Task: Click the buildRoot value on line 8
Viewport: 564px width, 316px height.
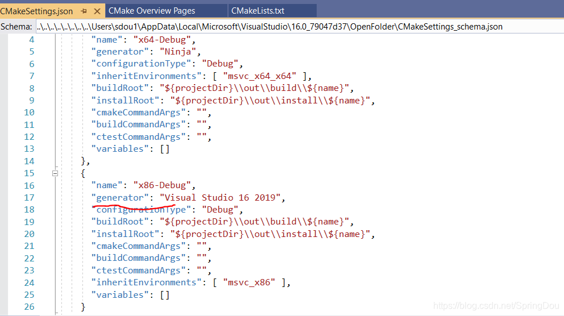Action: coord(254,88)
